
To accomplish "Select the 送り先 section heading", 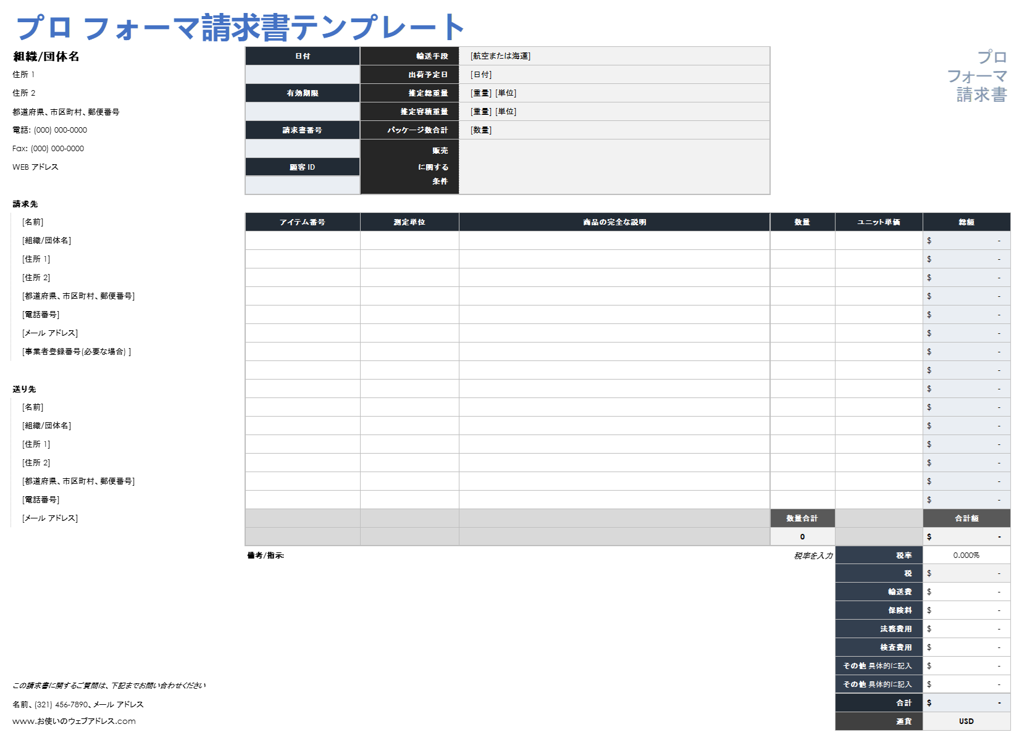I will click(x=24, y=389).
